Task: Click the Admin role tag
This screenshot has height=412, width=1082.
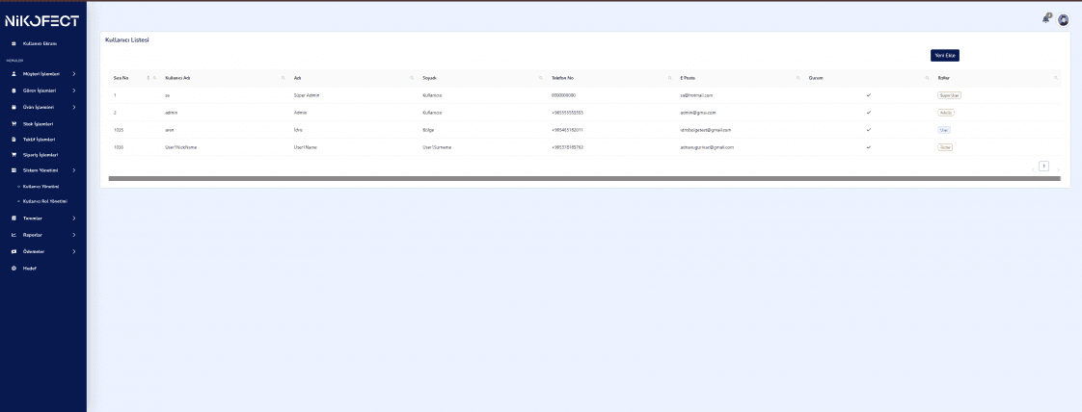Action: tap(946, 113)
